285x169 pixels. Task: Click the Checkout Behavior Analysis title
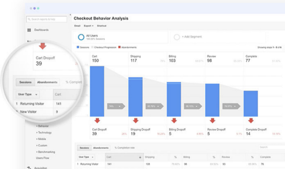[101, 18]
